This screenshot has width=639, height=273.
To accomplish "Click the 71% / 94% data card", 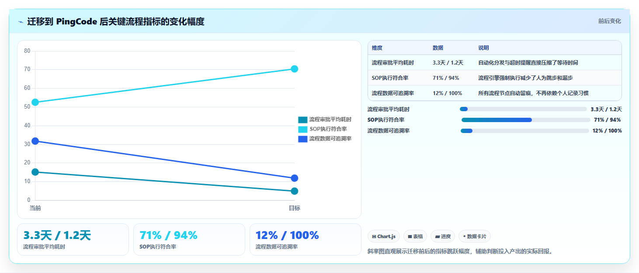I will 189,239.
